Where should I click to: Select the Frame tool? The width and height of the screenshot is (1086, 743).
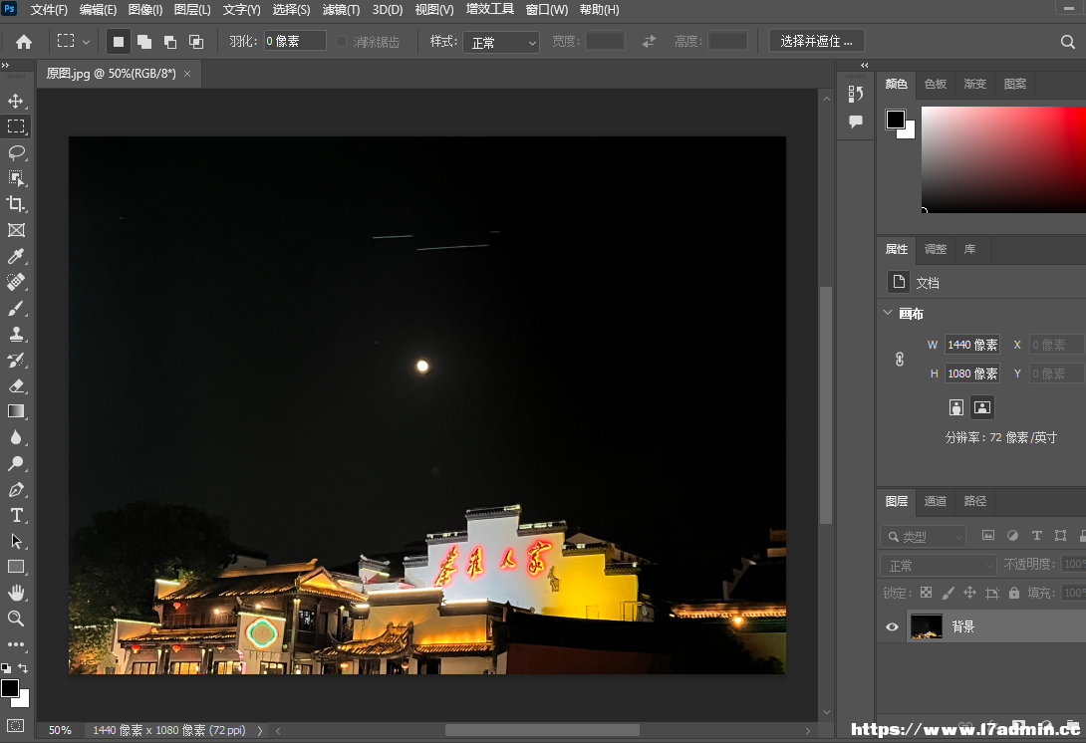tap(16, 230)
